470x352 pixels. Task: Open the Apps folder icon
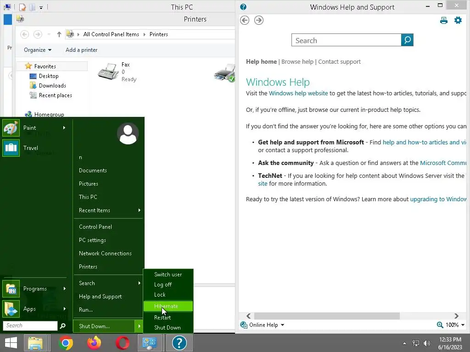click(11, 309)
